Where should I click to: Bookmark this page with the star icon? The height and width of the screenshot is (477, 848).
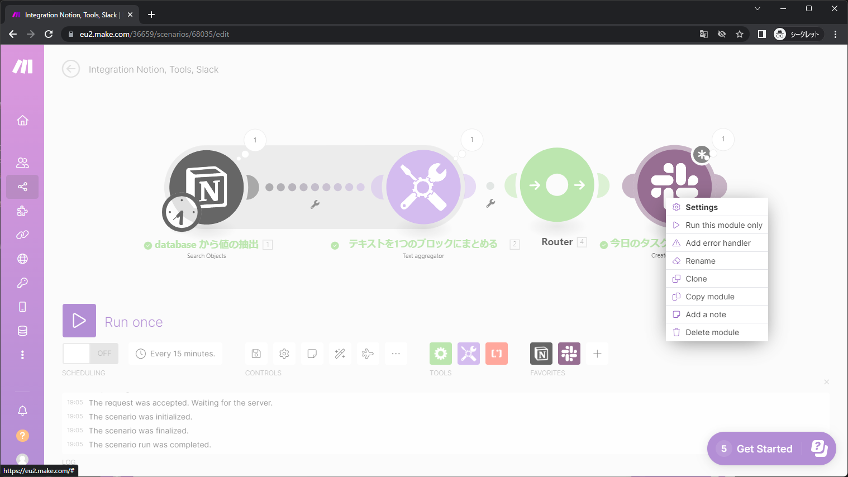coord(740,34)
